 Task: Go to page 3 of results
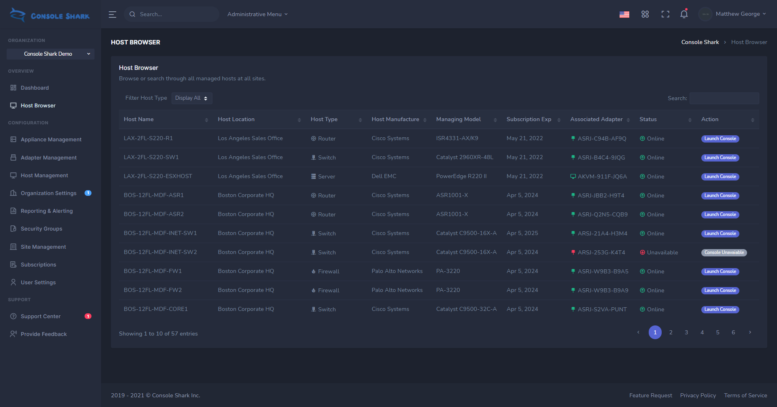686,332
